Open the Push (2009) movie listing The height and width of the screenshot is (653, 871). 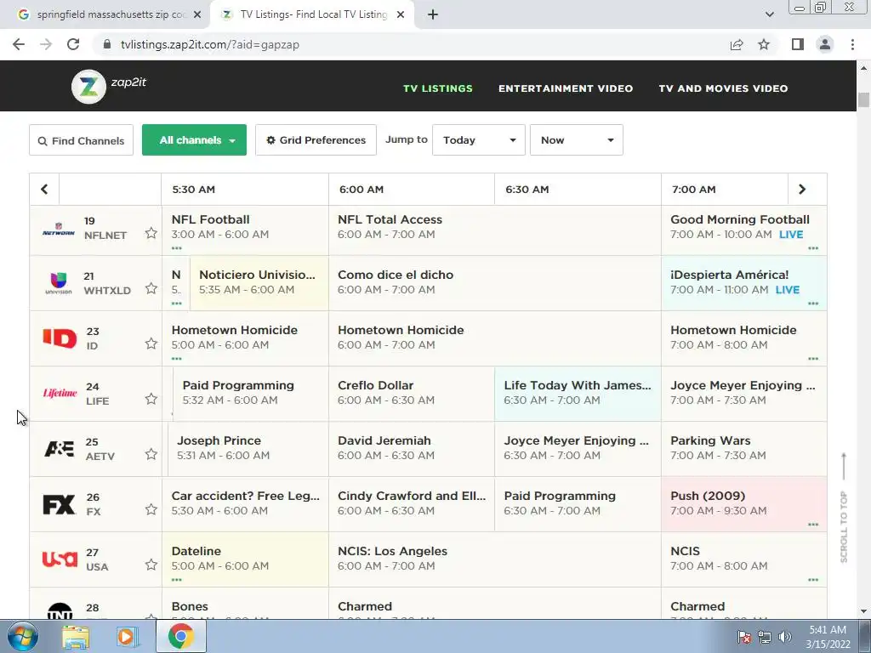743,503
